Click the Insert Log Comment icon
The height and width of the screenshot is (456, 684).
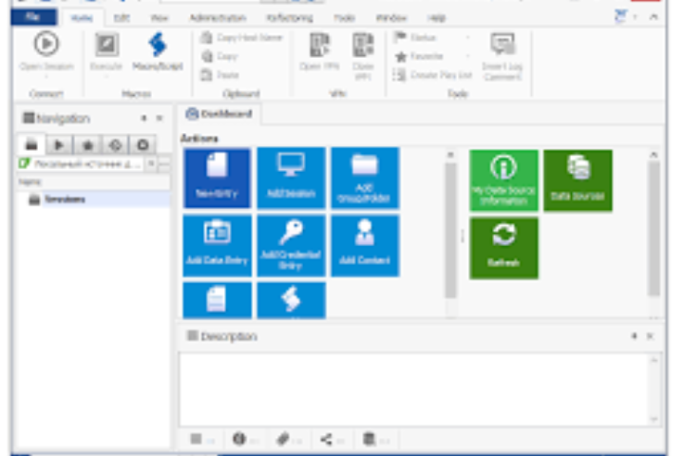click(x=503, y=44)
